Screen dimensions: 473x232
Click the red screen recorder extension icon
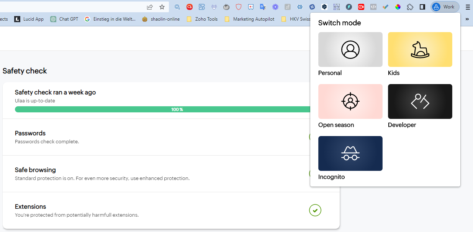click(x=361, y=7)
